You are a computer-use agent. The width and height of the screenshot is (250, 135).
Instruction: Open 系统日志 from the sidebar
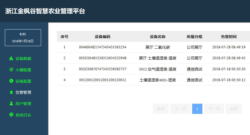coord(23,115)
